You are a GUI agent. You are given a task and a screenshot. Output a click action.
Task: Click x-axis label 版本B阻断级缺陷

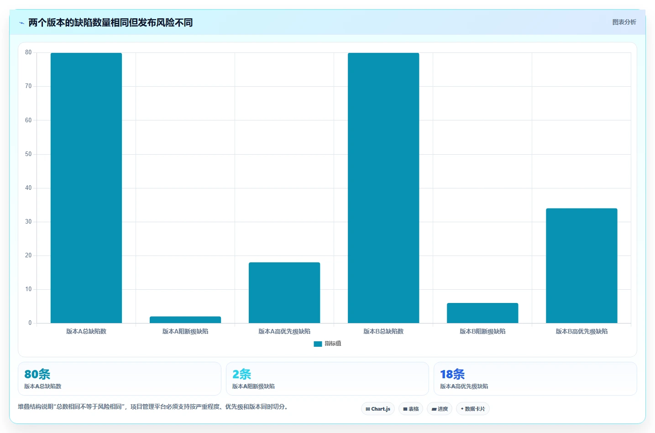coord(482,331)
